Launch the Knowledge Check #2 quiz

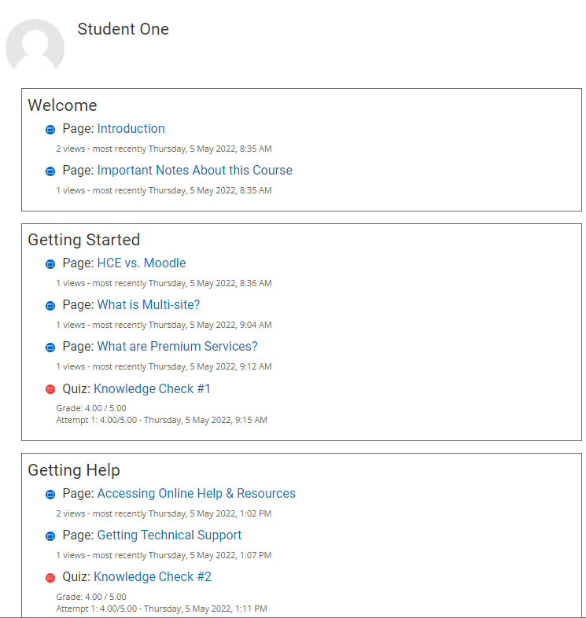click(152, 577)
